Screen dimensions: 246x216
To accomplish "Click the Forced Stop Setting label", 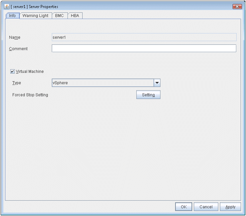I will [30, 95].
